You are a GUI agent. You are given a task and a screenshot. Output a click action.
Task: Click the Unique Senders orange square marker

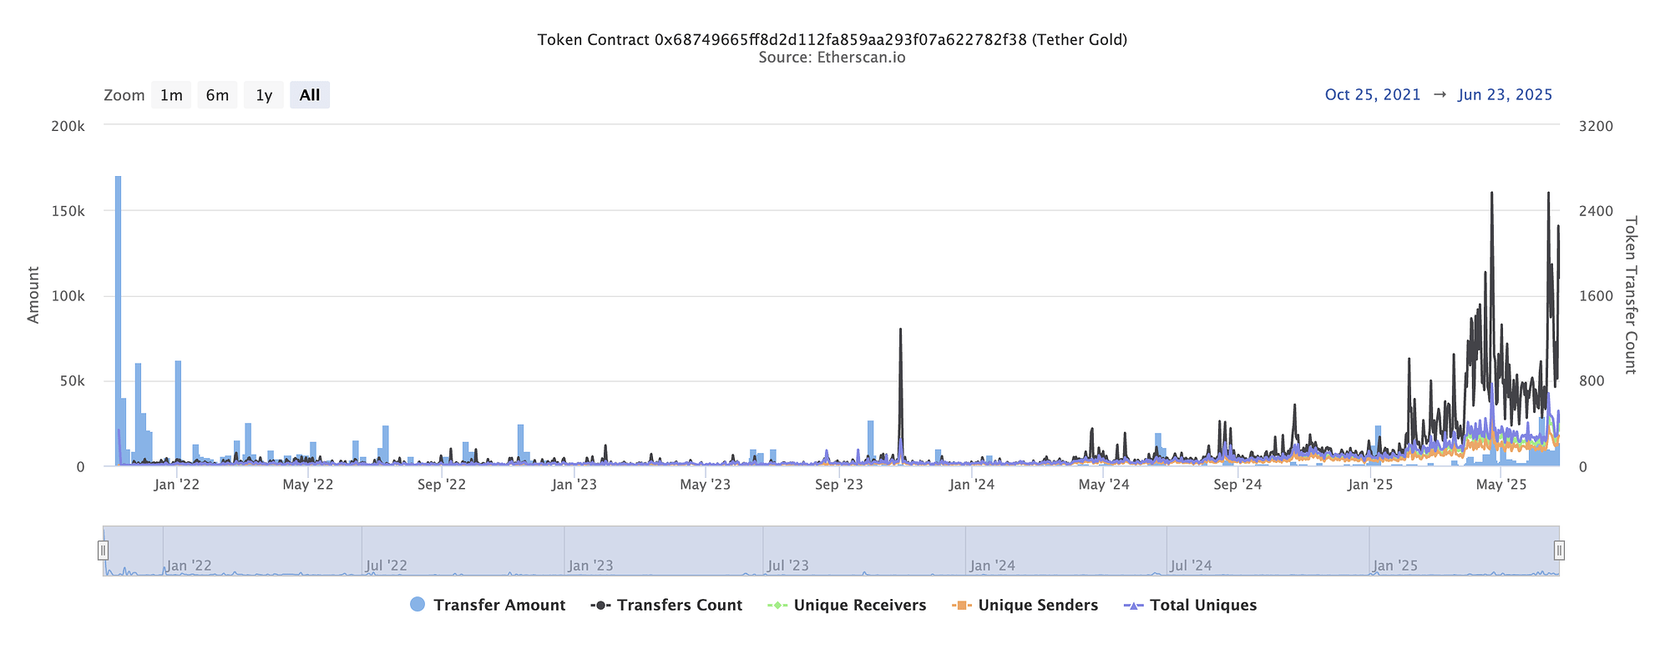coord(962,605)
